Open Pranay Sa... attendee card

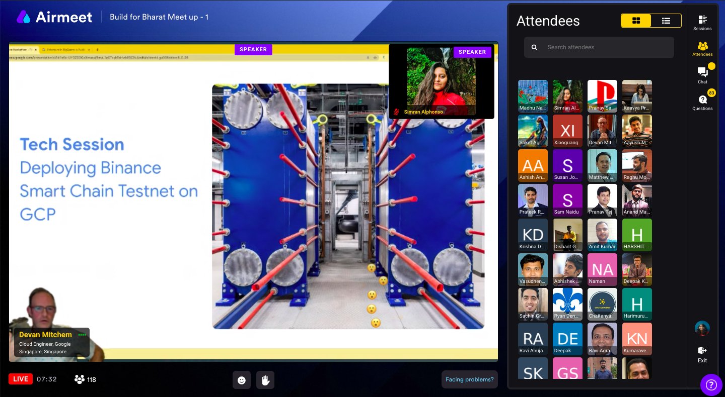(602, 96)
